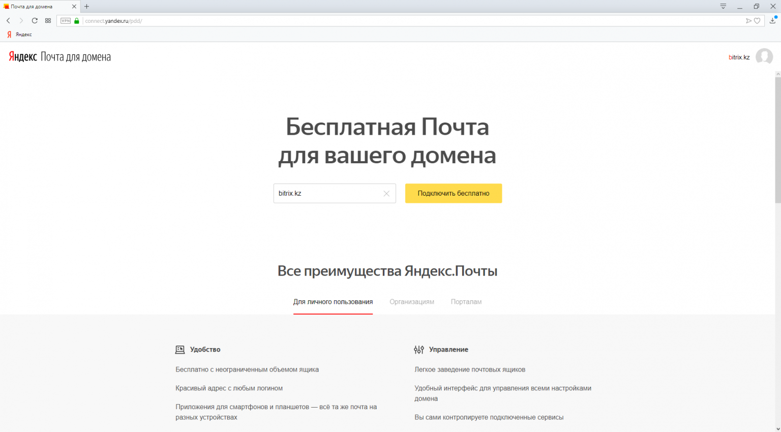Screen dimensions: 781x432
Task: Click the 'Бесплатная Почта для вашего домена' headline
Action: (x=387, y=141)
